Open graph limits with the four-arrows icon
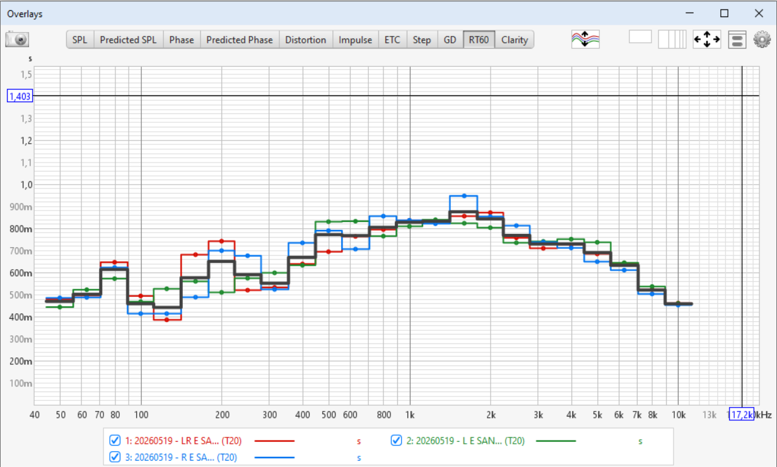 pyautogui.click(x=707, y=40)
